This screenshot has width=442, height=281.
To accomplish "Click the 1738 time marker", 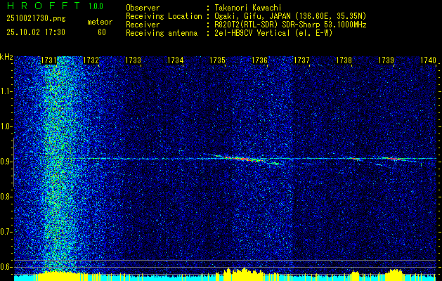I will (x=344, y=60).
